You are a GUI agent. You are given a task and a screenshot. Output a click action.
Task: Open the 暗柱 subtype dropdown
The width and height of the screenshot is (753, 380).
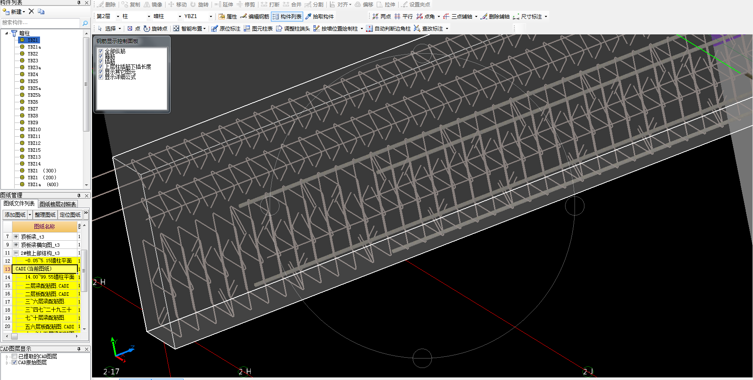[x=180, y=16]
